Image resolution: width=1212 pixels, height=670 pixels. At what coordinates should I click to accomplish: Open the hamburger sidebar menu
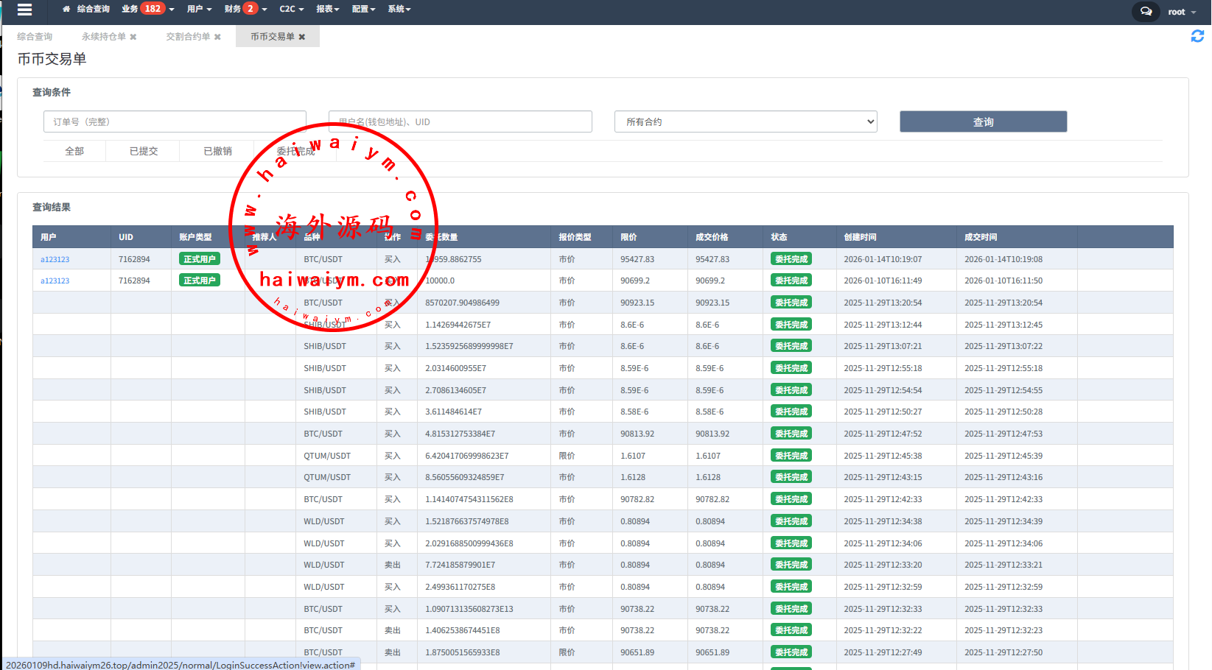tap(24, 10)
